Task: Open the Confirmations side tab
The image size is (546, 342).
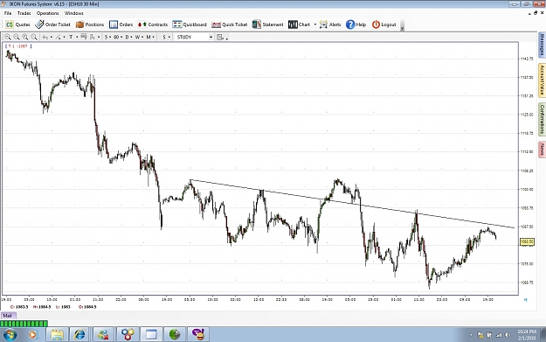Action: tap(542, 119)
